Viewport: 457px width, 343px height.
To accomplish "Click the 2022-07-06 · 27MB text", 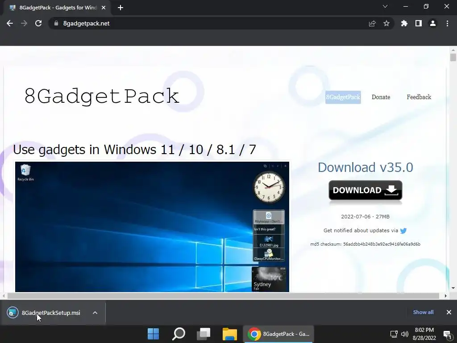I will 365,217.
